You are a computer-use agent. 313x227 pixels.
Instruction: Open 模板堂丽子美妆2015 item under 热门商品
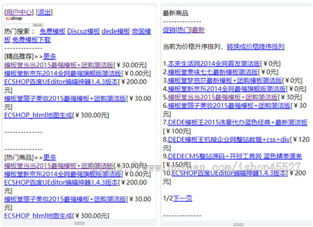[65, 199]
